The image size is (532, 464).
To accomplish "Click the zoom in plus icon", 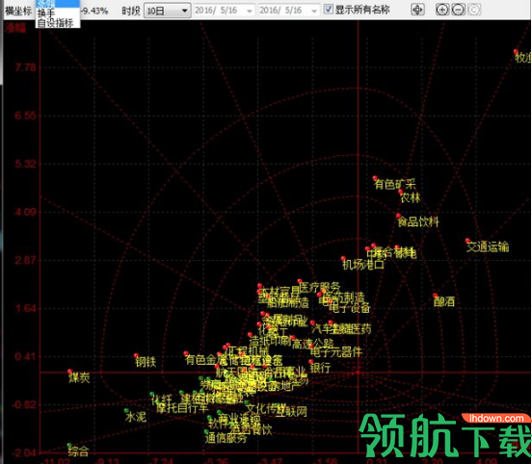I will click(x=441, y=10).
